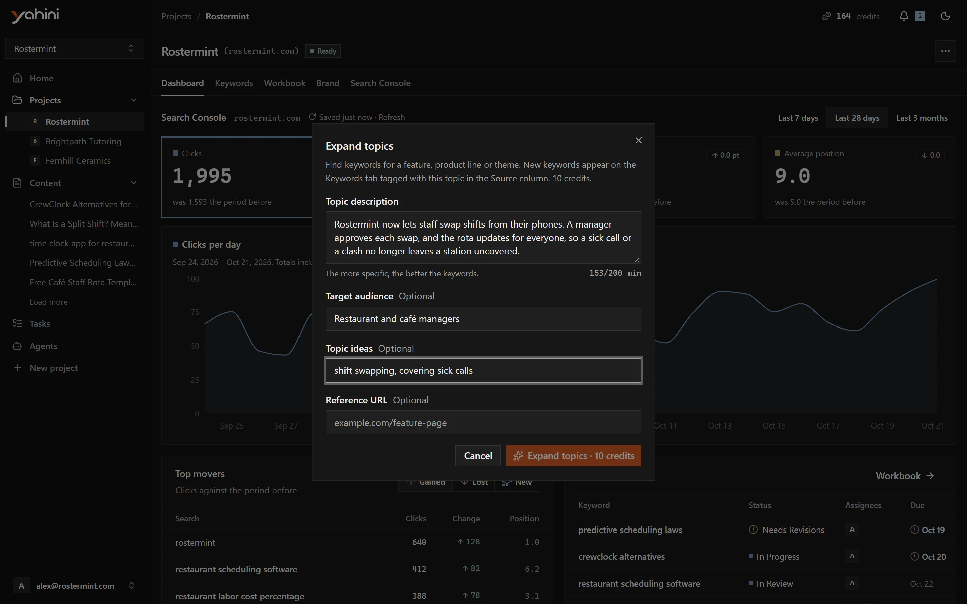Click the Workbook arrow icon

point(930,476)
